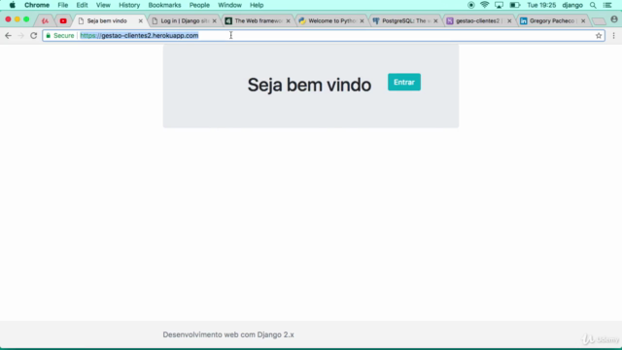Click footer text Desenvolvimento web com Django 2.x
This screenshot has height=350, width=622.
pyautogui.click(x=228, y=334)
